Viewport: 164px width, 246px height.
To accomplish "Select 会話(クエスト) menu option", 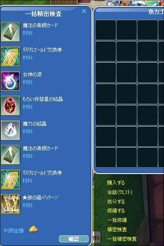I will [x=120, y=192].
